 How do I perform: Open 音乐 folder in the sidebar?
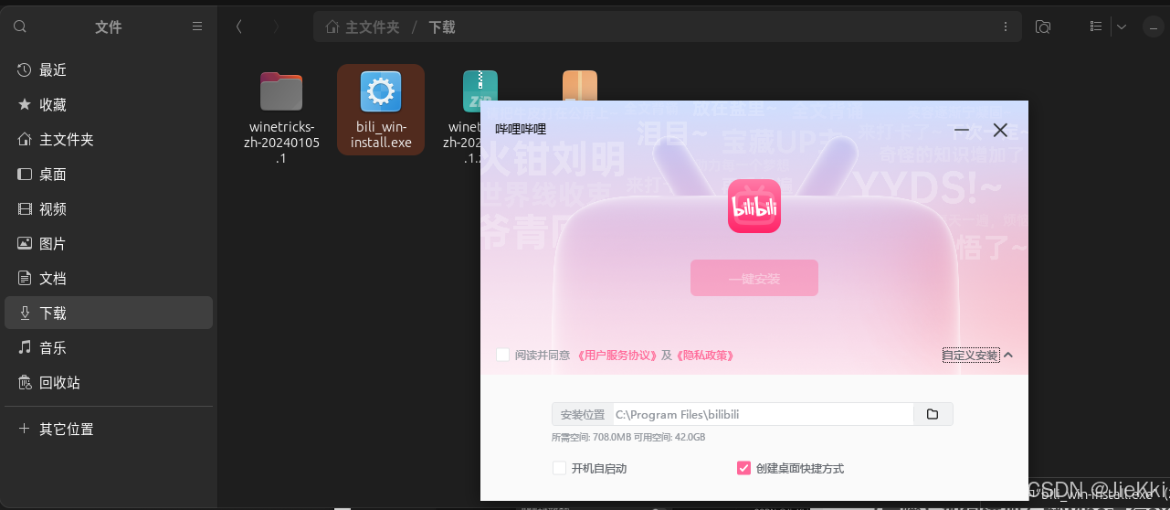[109, 348]
